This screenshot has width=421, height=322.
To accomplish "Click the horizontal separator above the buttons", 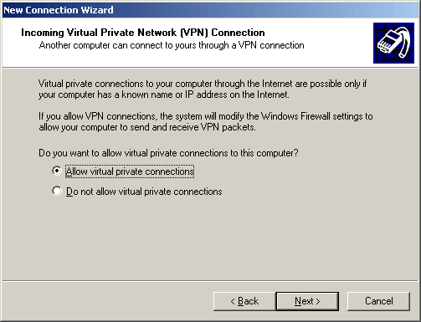I will [210, 281].
